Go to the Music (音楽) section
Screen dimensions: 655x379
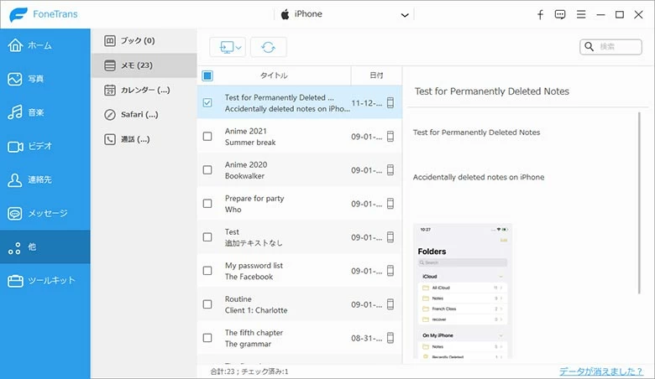click(45, 112)
